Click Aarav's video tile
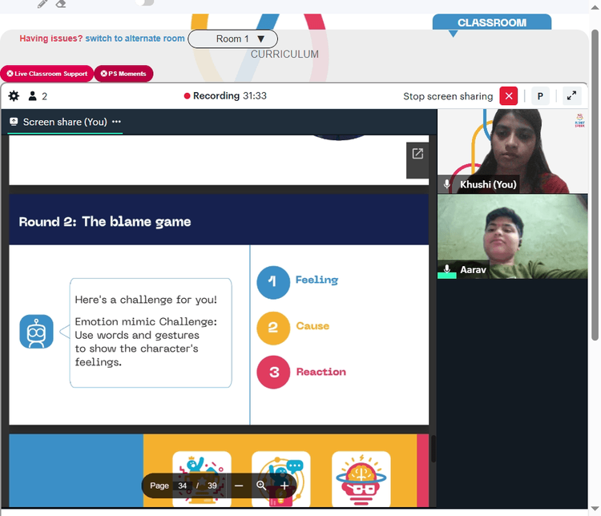Image resolution: width=601 pixels, height=516 pixels. coord(513,236)
